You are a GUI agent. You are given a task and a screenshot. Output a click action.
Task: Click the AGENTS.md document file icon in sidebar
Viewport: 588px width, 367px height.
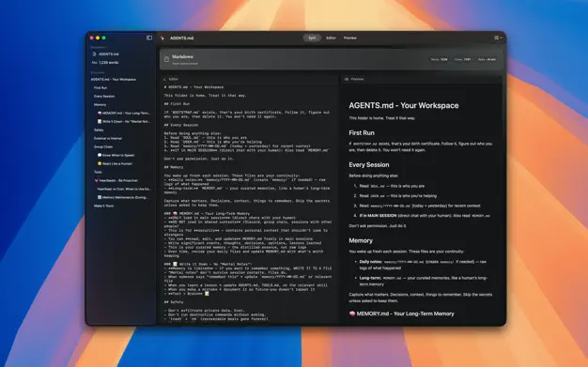pos(95,54)
